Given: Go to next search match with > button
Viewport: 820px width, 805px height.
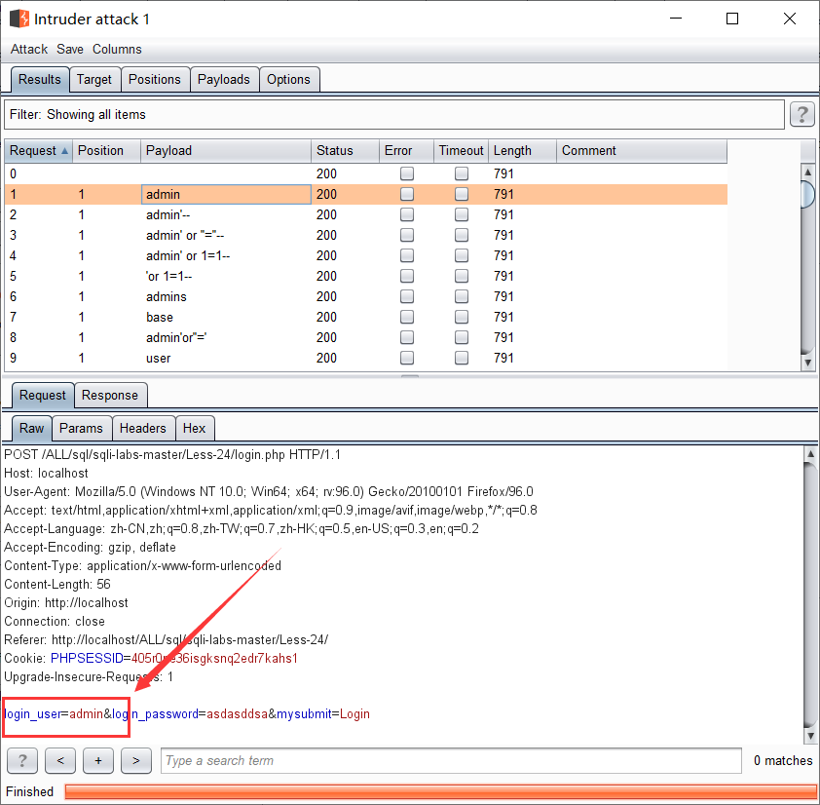Looking at the screenshot, I should [136, 760].
